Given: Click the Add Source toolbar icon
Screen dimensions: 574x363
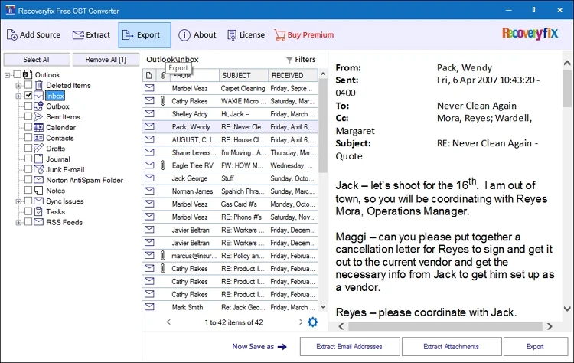Looking at the screenshot, I should [x=12, y=34].
